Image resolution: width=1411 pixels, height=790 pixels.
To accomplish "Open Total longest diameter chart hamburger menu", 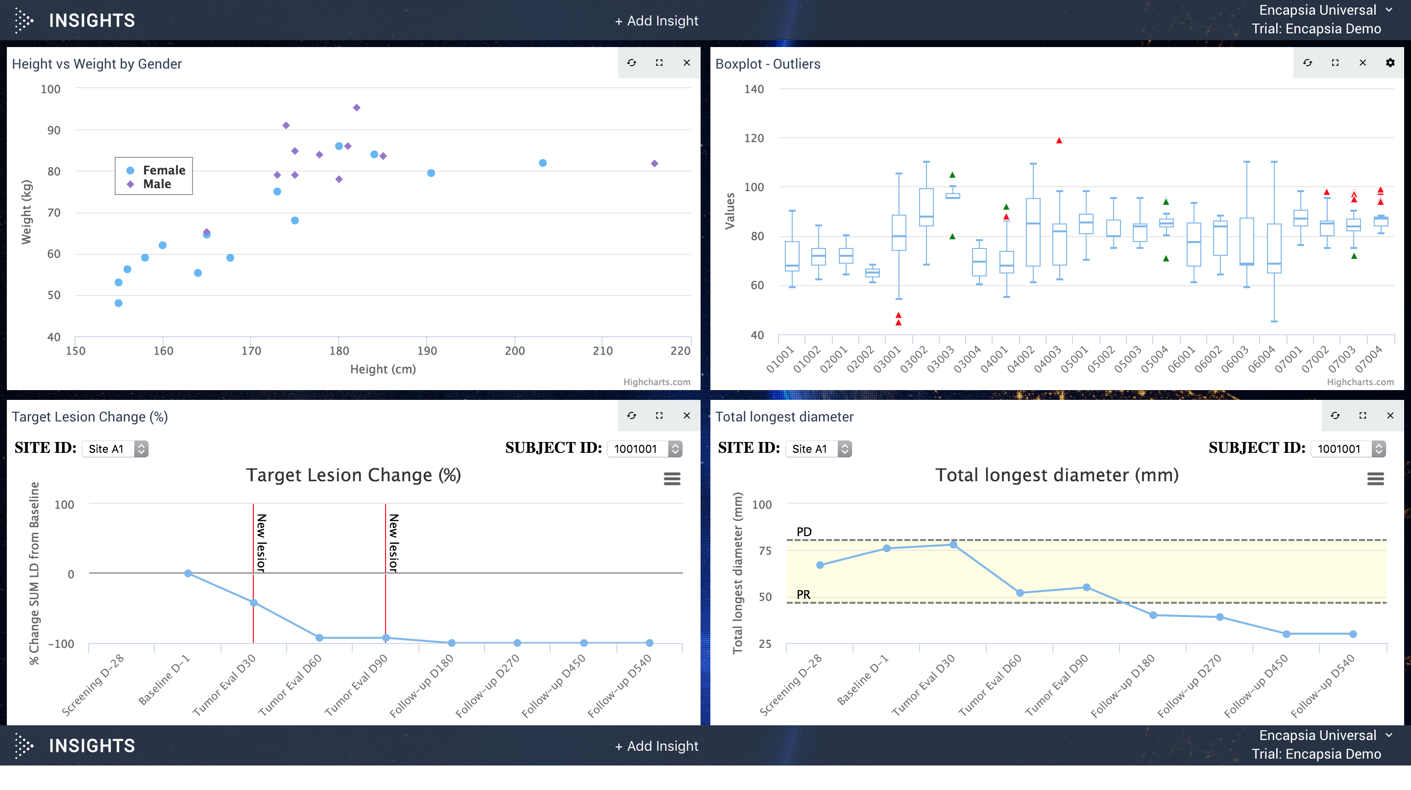I will tap(1375, 479).
